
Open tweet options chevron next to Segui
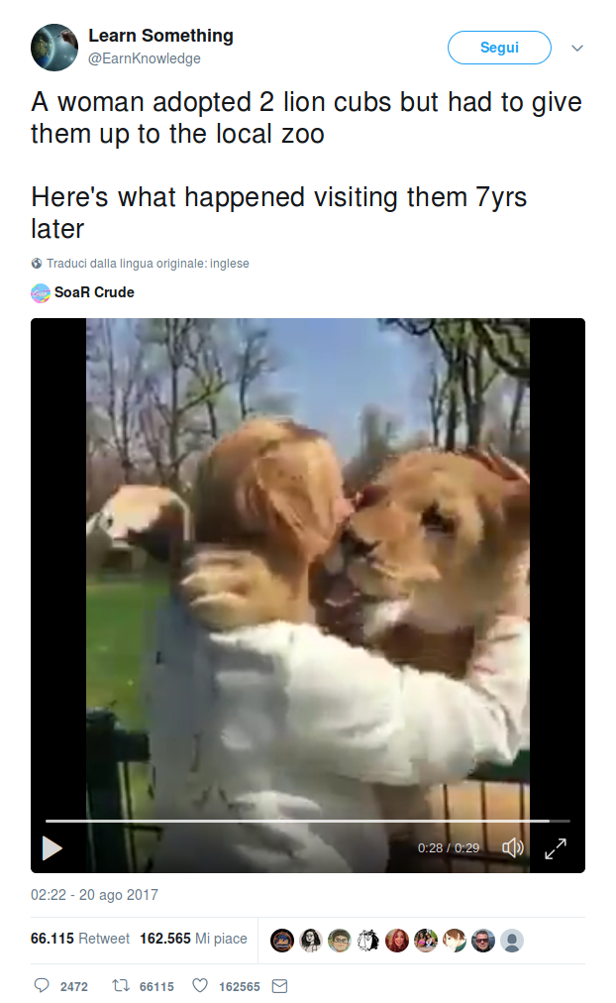pyautogui.click(x=577, y=48)
